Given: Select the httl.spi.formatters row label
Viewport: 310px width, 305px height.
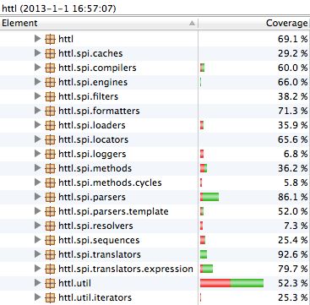Looking at the screenshot, I should click(x=99, y=111).
